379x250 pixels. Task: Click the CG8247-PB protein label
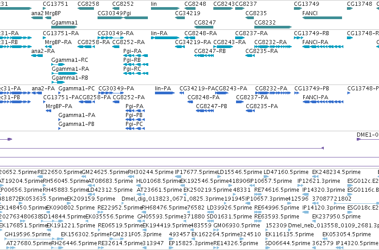point(212,106)
